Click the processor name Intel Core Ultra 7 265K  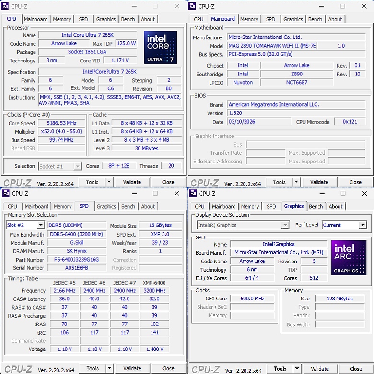pyautogui.click(x=88, y=35)
